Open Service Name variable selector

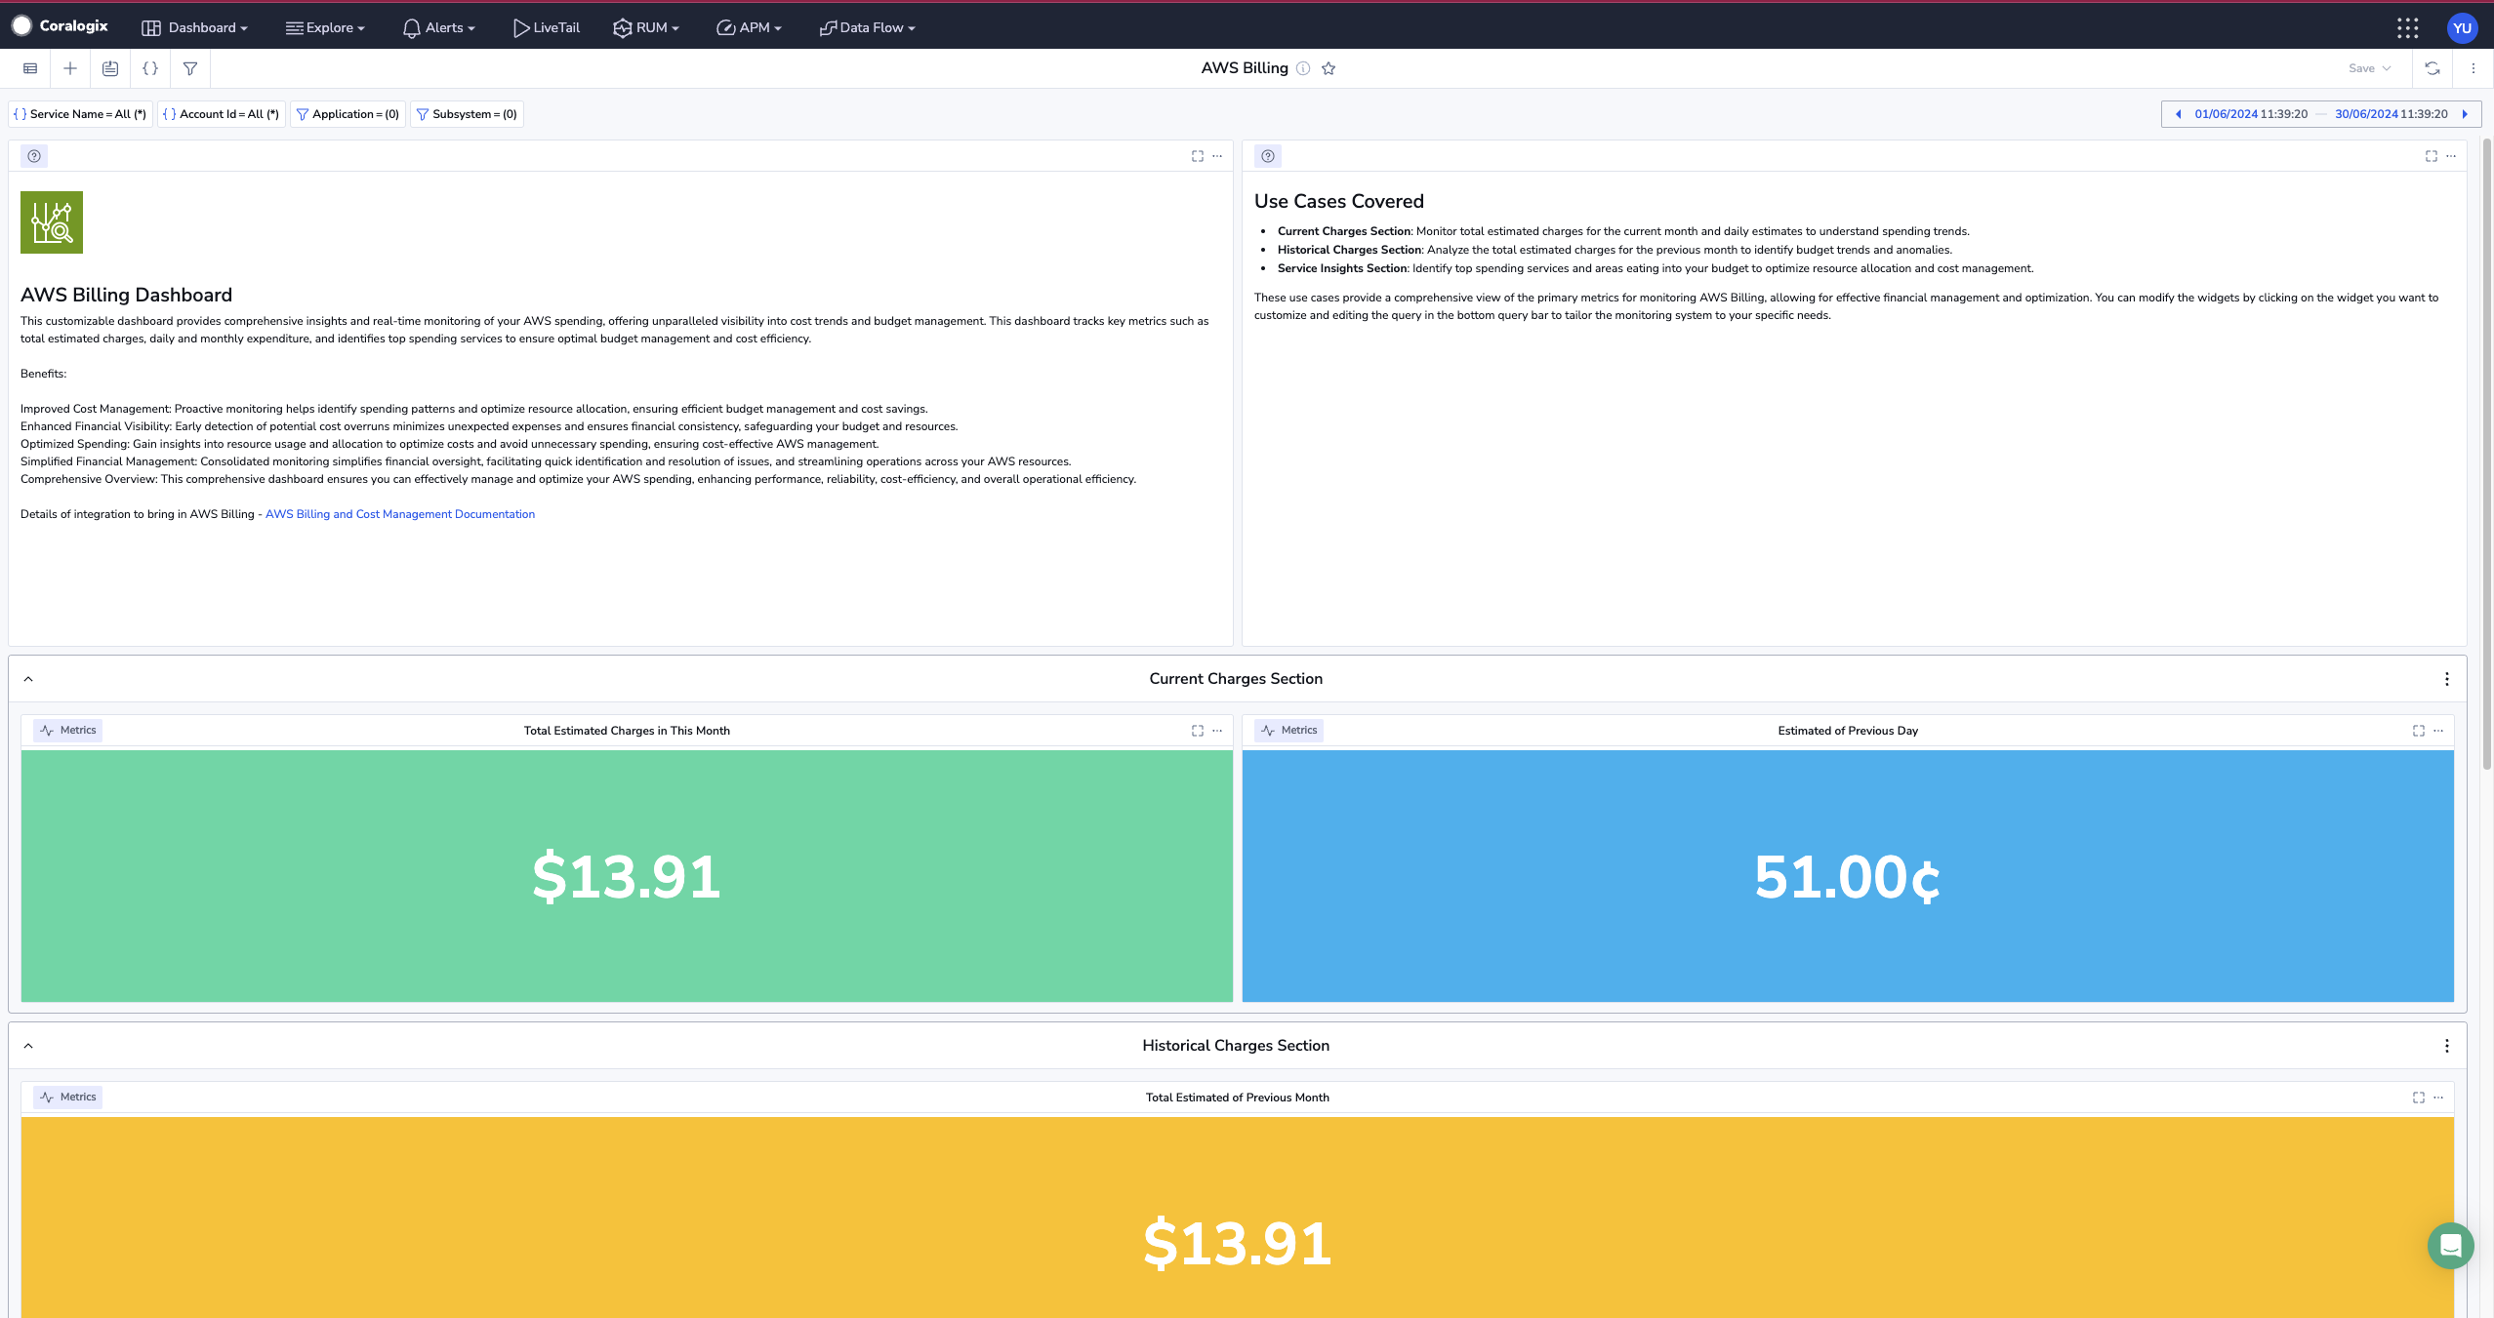pos(81,114)
